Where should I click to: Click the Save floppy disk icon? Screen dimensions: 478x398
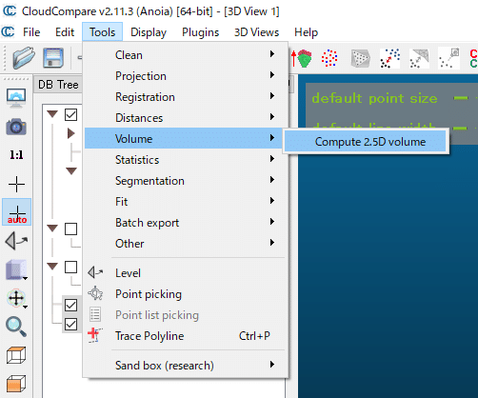pyautogui.click(x=53, y=58)
